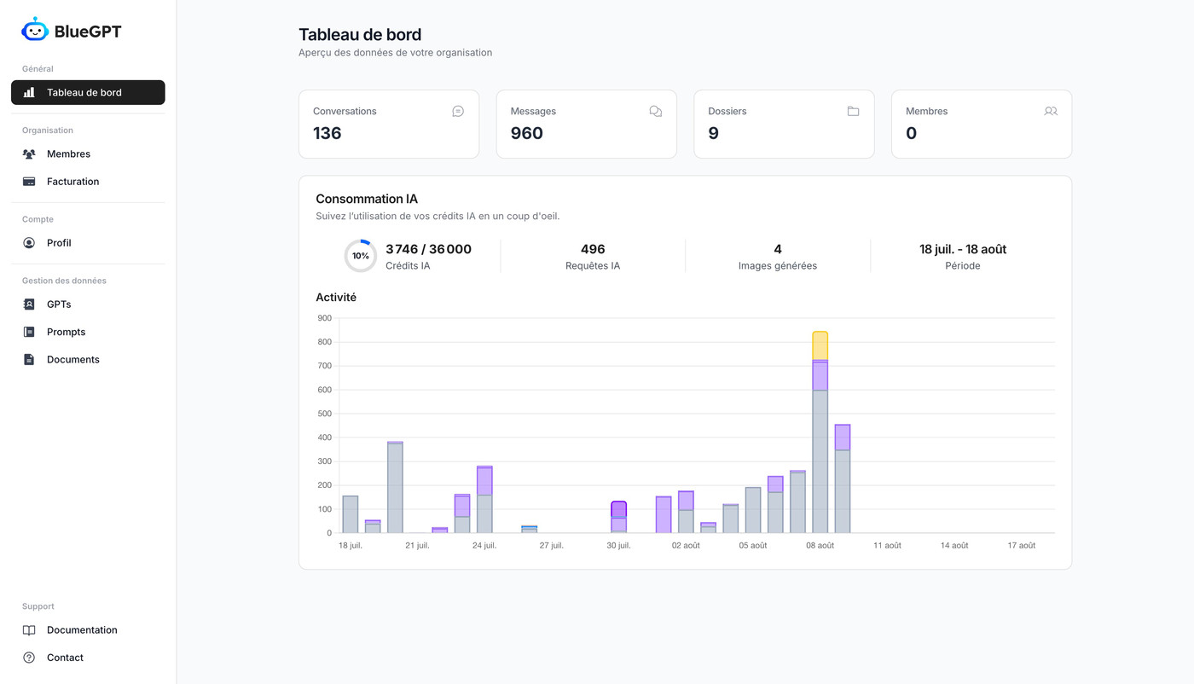This screenshot has width=1194, height=684.
Task: Click the Documentation book icon
Action: 30,629
